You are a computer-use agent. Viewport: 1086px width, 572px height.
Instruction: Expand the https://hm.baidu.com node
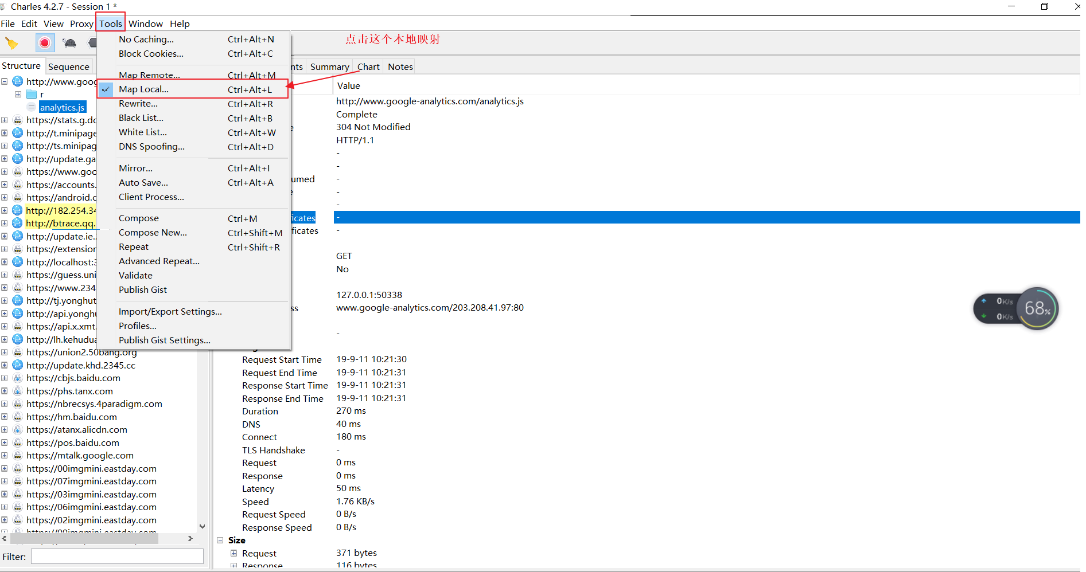click(x=5, y=417)
